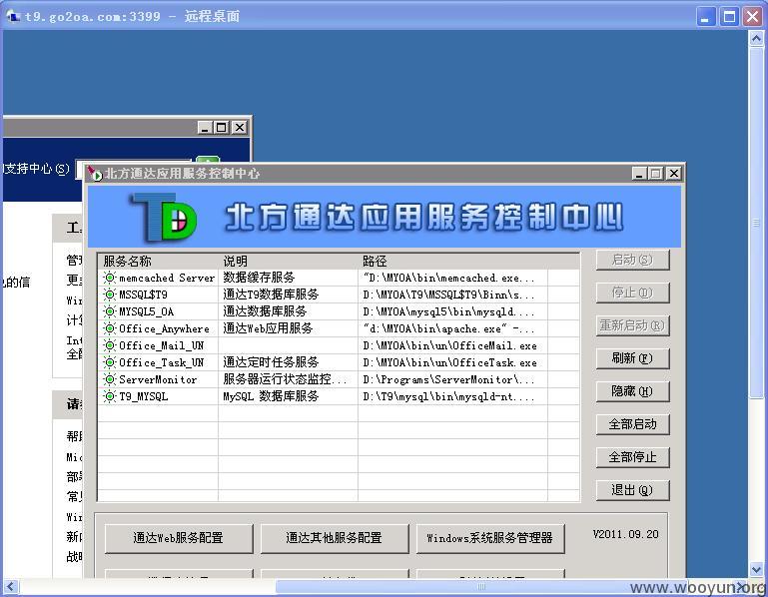Screen dimensions: 768x597
Task: Open Windows系统服务管理器
Action: point(490,538)
